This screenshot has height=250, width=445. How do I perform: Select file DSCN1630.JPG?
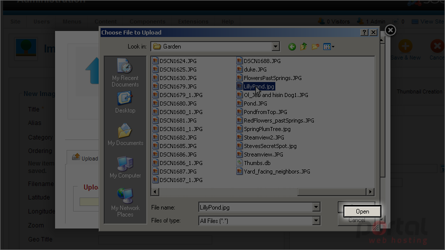174,78
